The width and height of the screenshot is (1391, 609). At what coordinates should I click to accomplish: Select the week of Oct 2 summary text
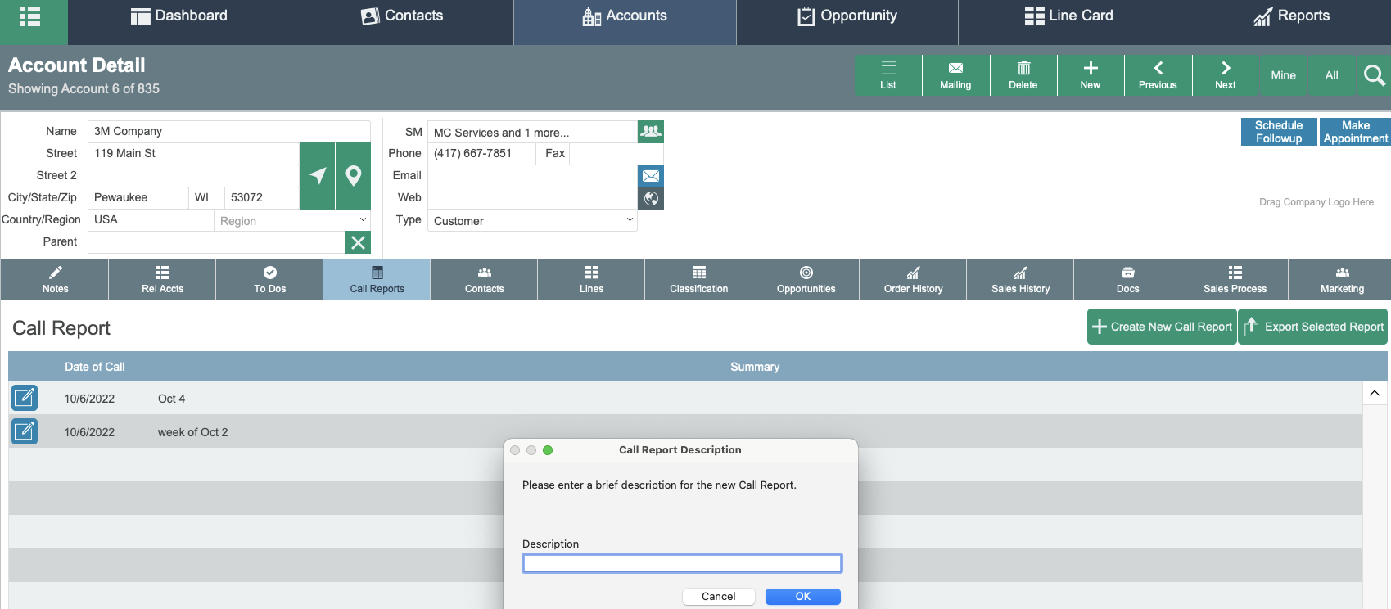[x=192, y=432]
